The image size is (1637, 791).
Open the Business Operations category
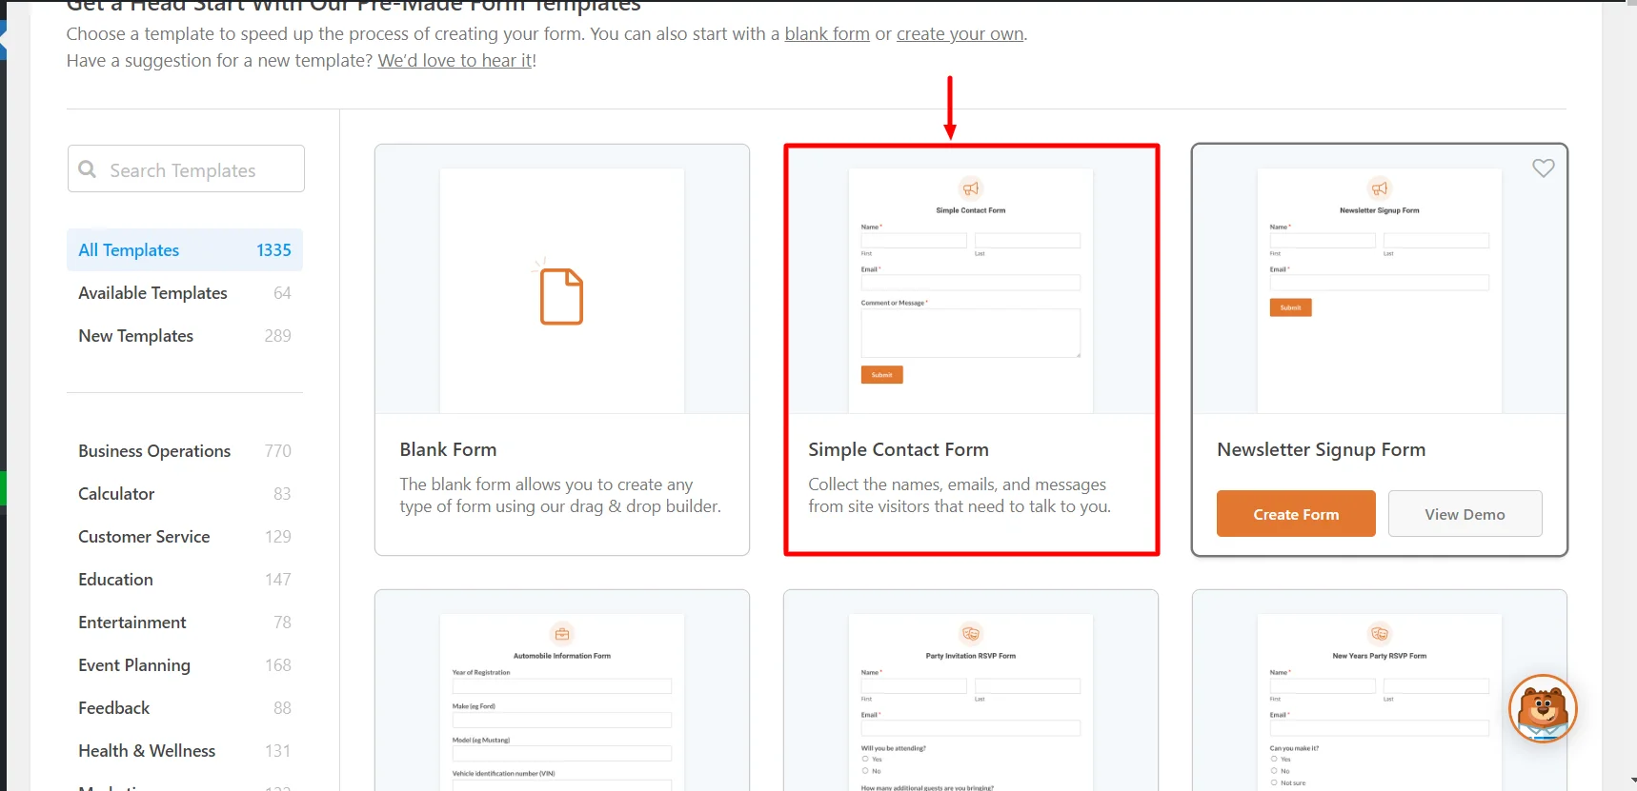point(185,450)
